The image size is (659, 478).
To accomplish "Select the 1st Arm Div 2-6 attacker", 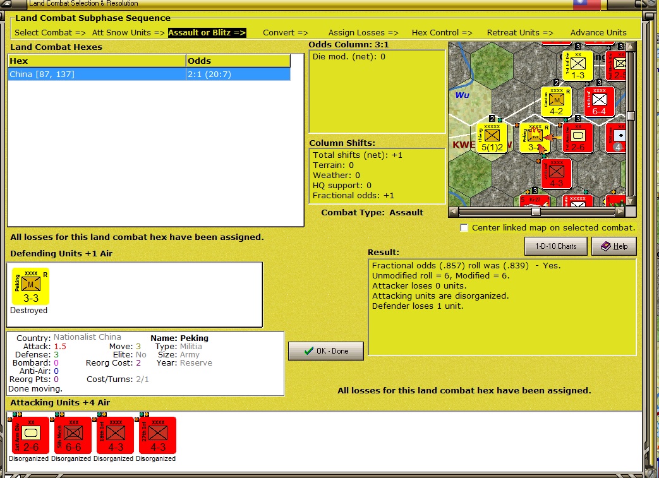I will coord(31,434).
